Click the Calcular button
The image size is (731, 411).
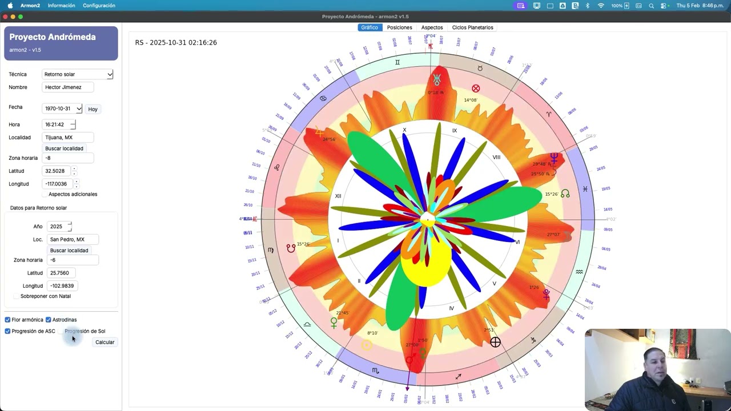[x=105, y=342]
